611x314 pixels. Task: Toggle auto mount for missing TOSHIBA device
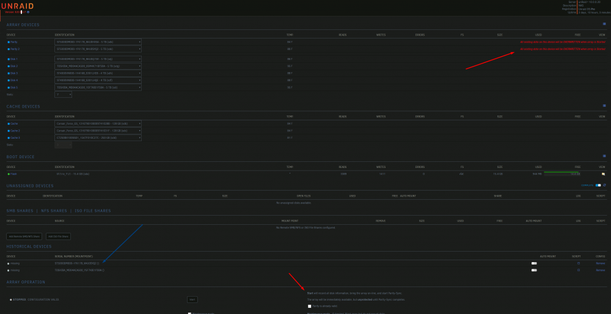tap(534, 270)
